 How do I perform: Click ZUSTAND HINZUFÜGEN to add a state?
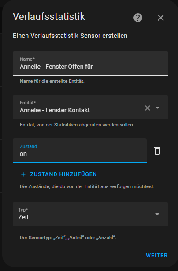63,174
